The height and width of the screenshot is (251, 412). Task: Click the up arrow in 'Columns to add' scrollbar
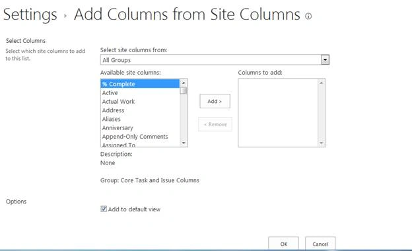[321, 83]
